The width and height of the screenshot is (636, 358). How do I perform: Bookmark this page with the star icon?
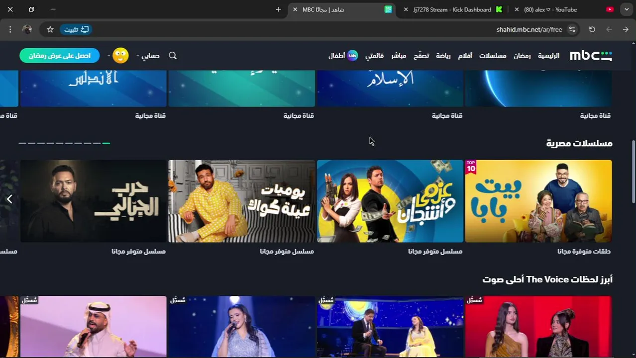click(x=50, y=29)
